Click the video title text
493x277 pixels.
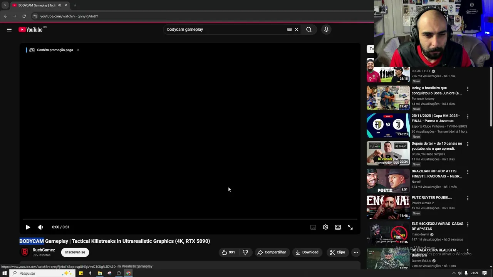(x=115, y=241)
